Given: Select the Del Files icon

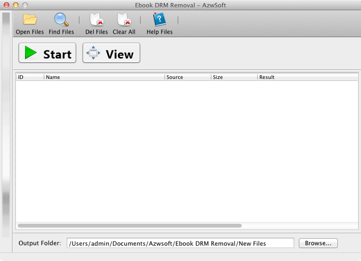Looking at the screenshot, I should tap(97, 19).
